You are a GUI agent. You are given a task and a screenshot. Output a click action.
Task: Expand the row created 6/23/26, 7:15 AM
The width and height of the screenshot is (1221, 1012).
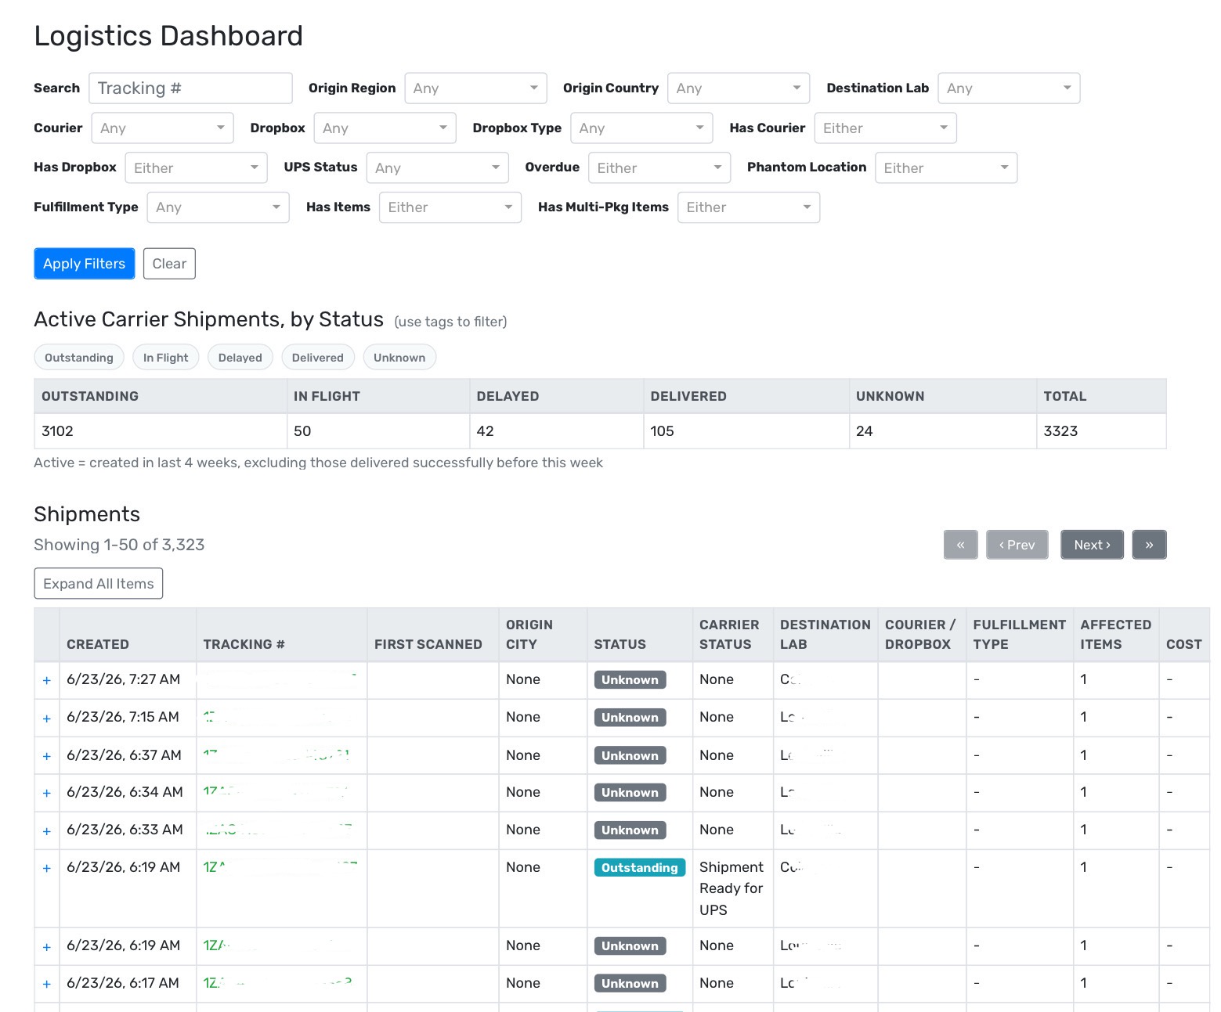pos(47,718)
